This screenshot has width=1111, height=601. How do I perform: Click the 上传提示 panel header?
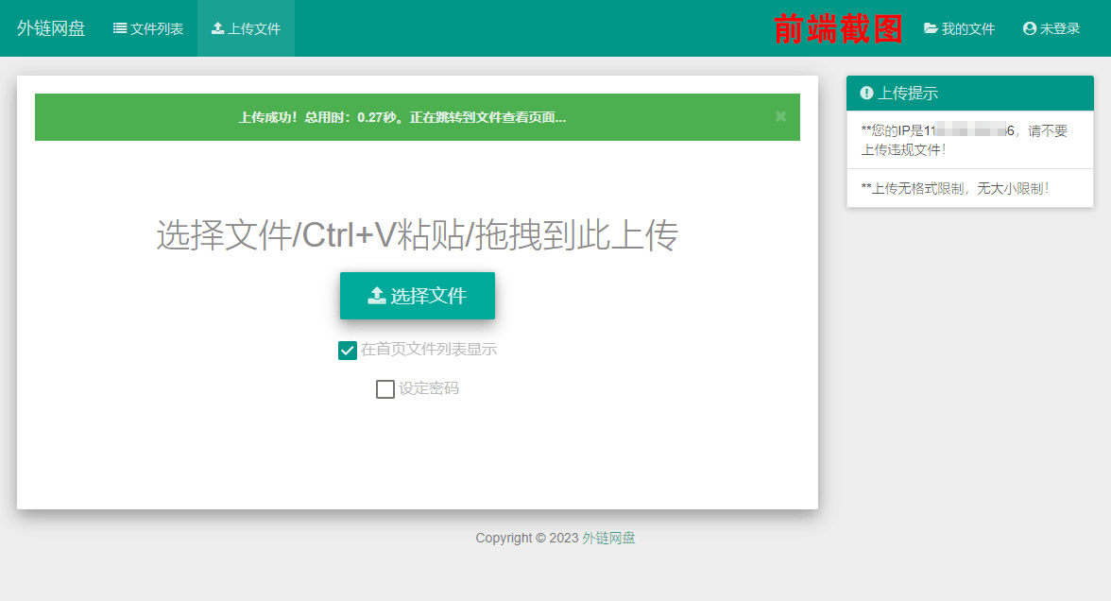point(969,93)
